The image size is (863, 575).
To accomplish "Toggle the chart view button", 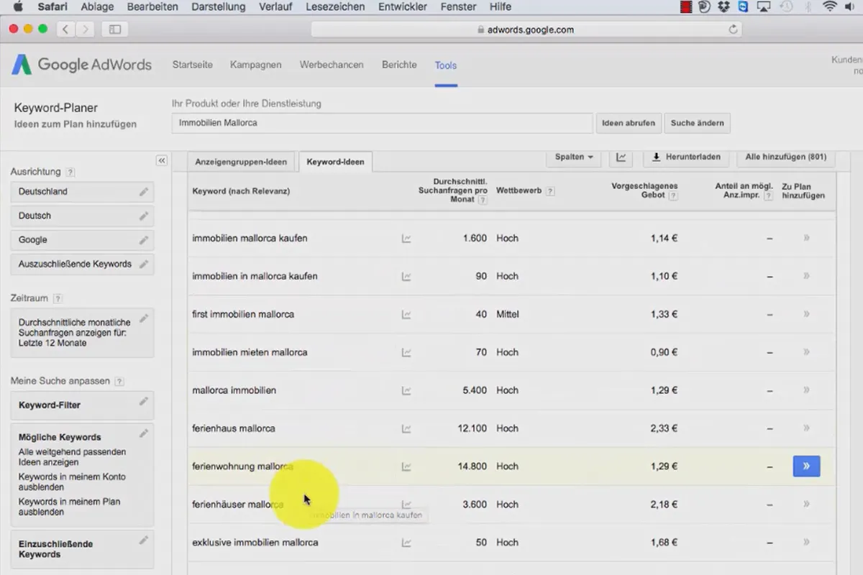I will 621,157.
